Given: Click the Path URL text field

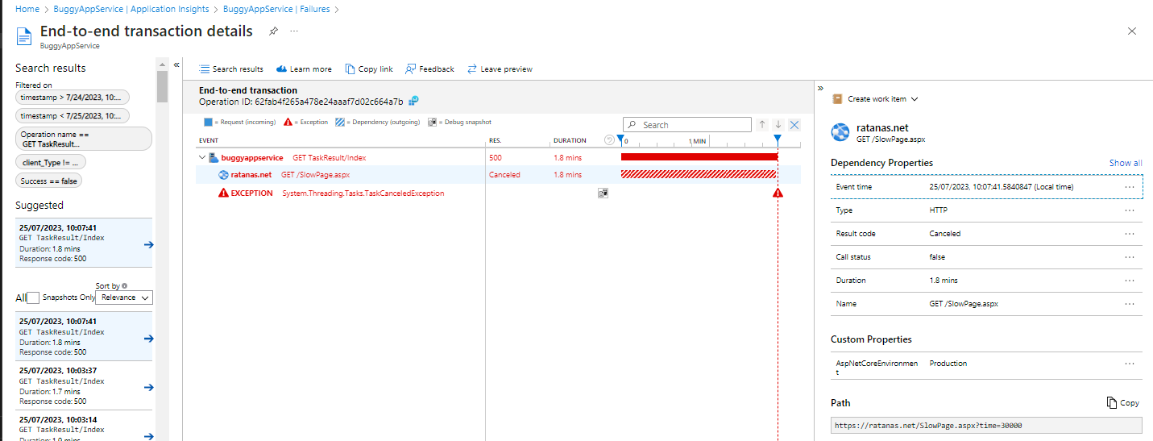Looking at the screenshot, I should pyautogui.click(x=986, y=425).
